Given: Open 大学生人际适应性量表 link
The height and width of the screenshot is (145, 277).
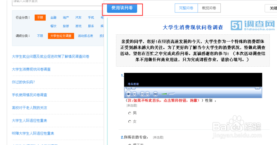Looking at the screenshot, I should click(30, 121).
